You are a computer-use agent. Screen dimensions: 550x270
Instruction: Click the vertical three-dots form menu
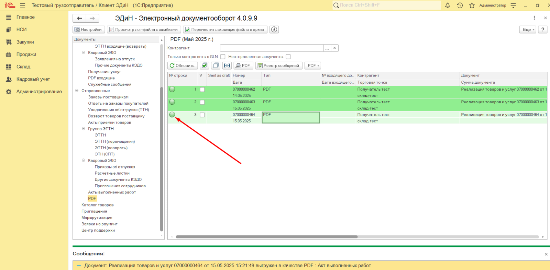(534, 18)
